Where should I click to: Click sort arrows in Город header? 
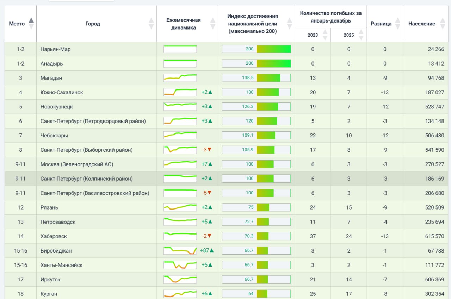click(151, 24)
